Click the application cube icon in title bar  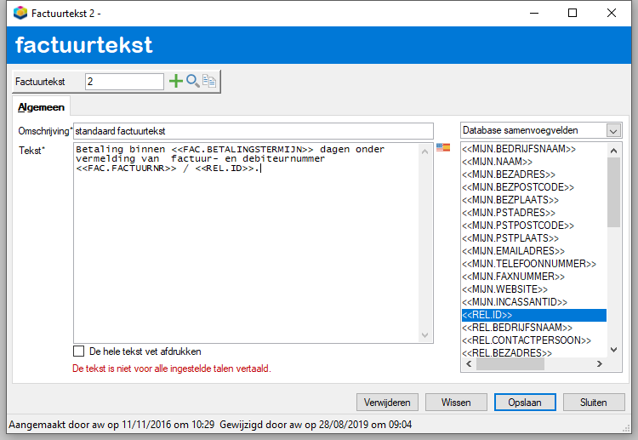point(20,13)
